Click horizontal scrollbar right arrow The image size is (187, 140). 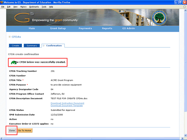click(x=182, y=139)
